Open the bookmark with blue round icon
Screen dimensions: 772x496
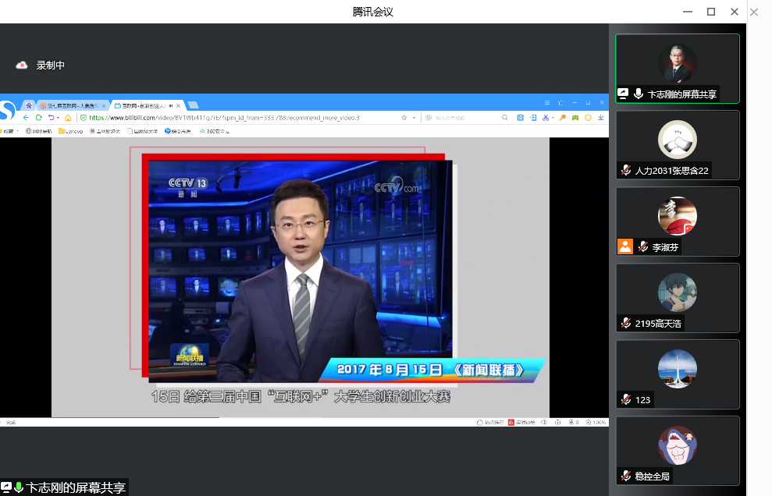(x=178, y=131)
